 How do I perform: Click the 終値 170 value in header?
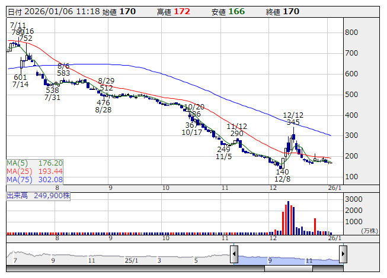pos(291,11)
